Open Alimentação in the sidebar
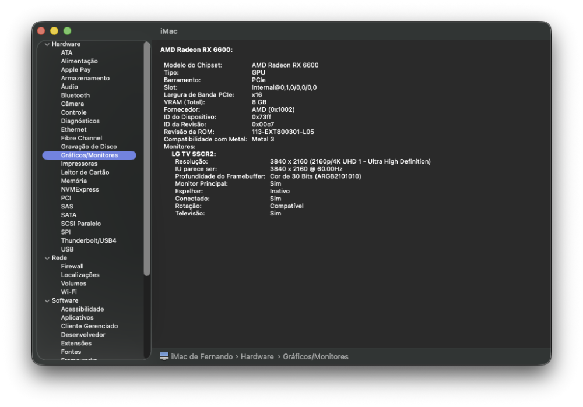This screenshot has height=407, width=583. coord(79,61)
